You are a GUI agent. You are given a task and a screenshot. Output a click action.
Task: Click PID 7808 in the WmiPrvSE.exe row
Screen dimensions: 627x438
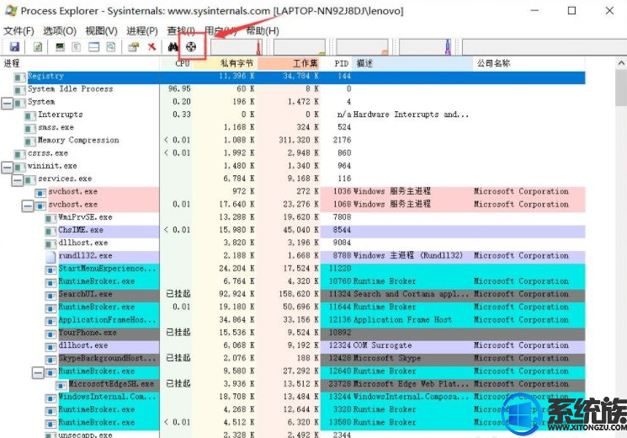[x=342, y=217]
